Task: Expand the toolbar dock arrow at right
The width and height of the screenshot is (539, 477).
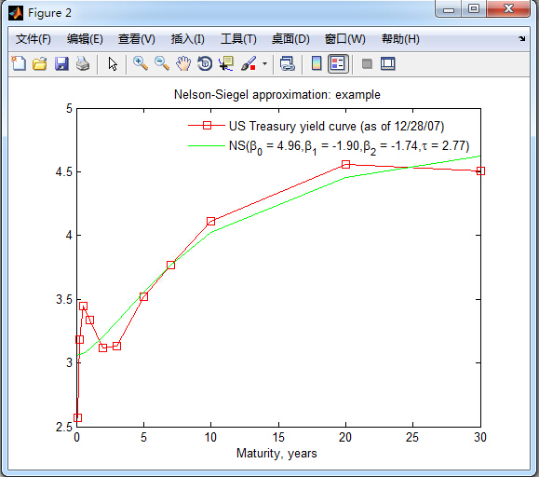Action: (522, 39)
